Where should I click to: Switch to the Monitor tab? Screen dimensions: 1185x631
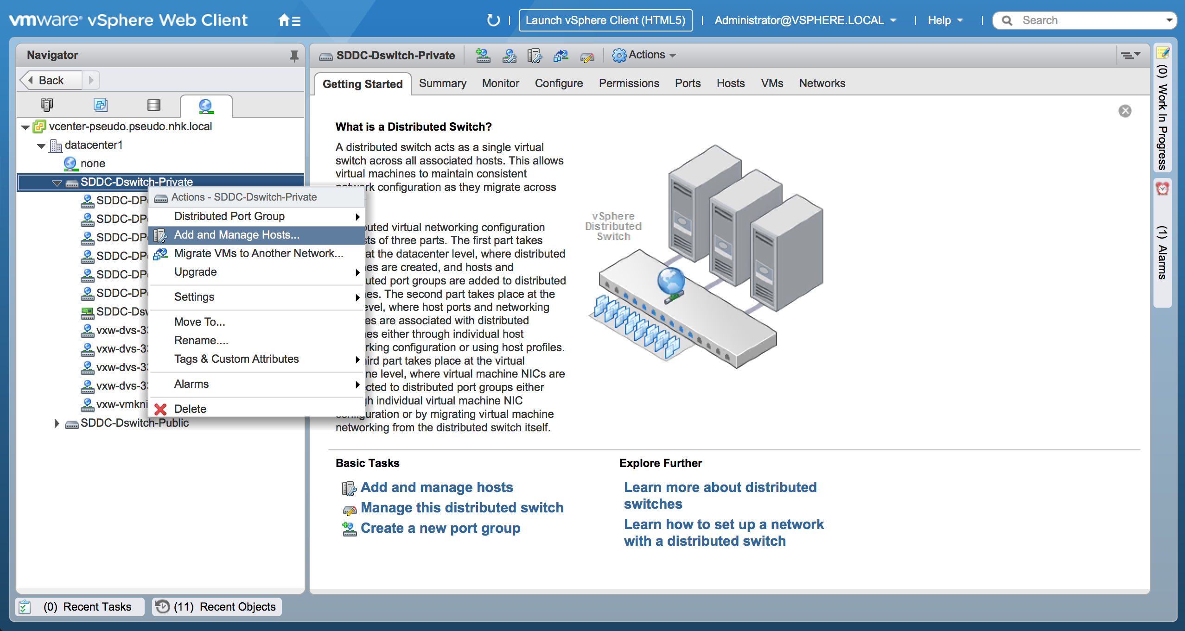click(x=501, y=83)
